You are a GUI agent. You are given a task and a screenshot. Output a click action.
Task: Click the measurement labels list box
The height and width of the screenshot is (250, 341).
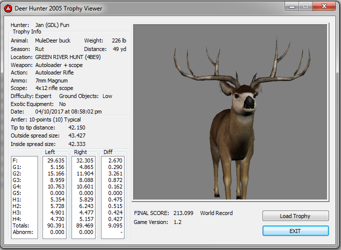point(24,197)
